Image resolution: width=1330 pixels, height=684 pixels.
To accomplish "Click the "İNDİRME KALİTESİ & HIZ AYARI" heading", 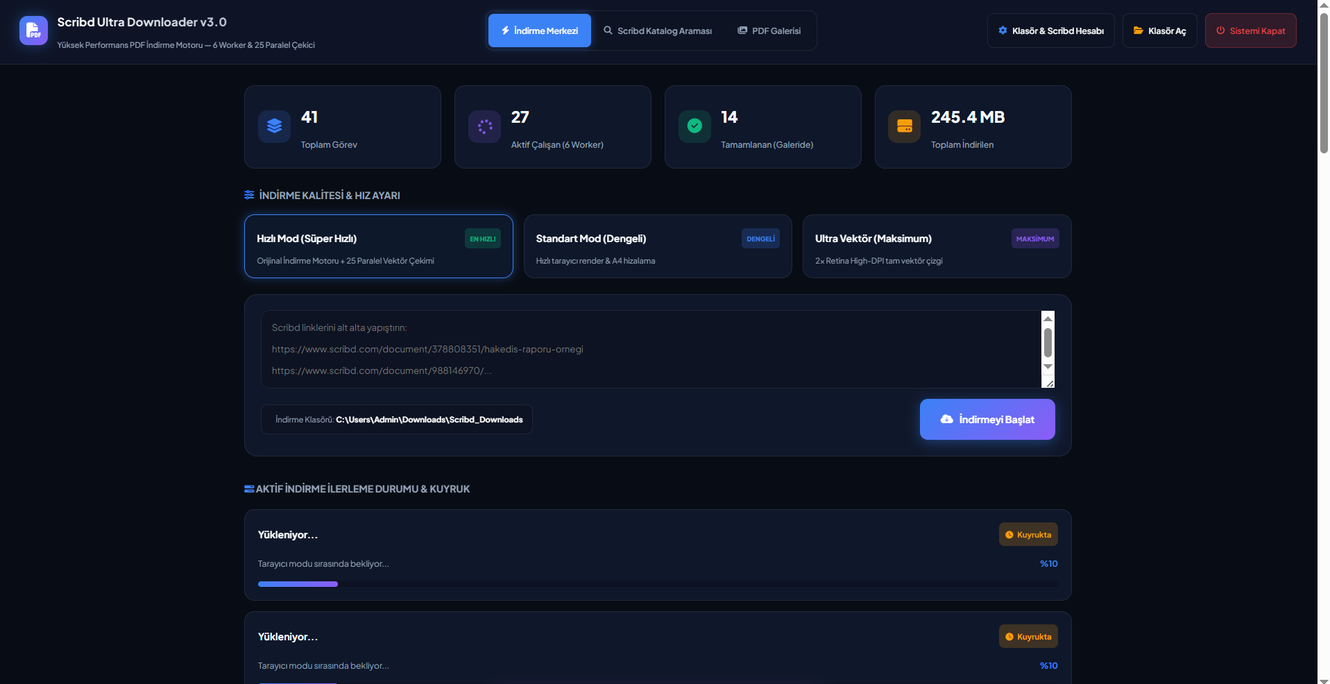I will pyautogui.click(x=330, y=196).
